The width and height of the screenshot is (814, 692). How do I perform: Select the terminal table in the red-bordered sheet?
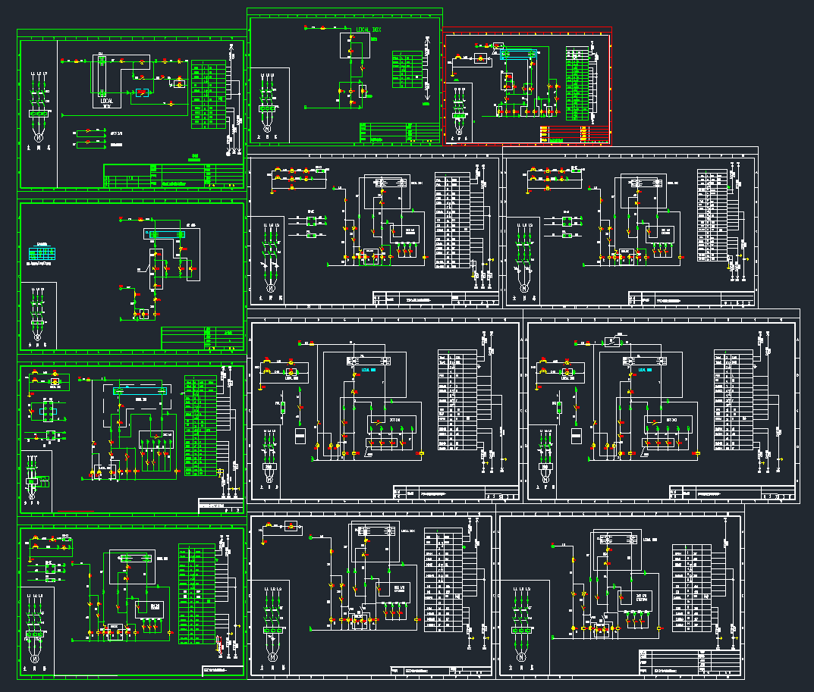click(x=577, y=82)
